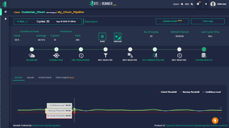Open the language globe icon
229x128 pixels.
198,4
